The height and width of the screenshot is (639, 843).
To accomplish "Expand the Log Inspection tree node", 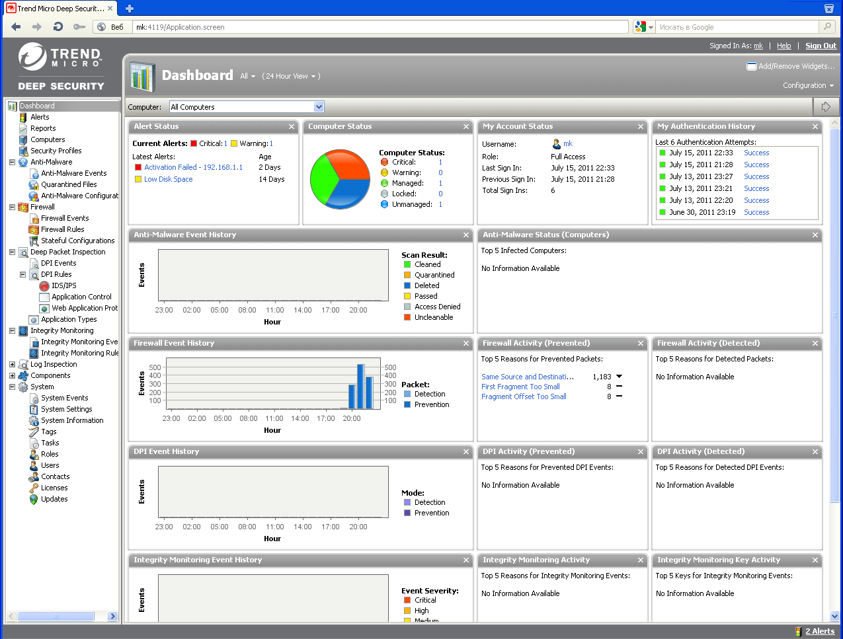I will point(12,364).
